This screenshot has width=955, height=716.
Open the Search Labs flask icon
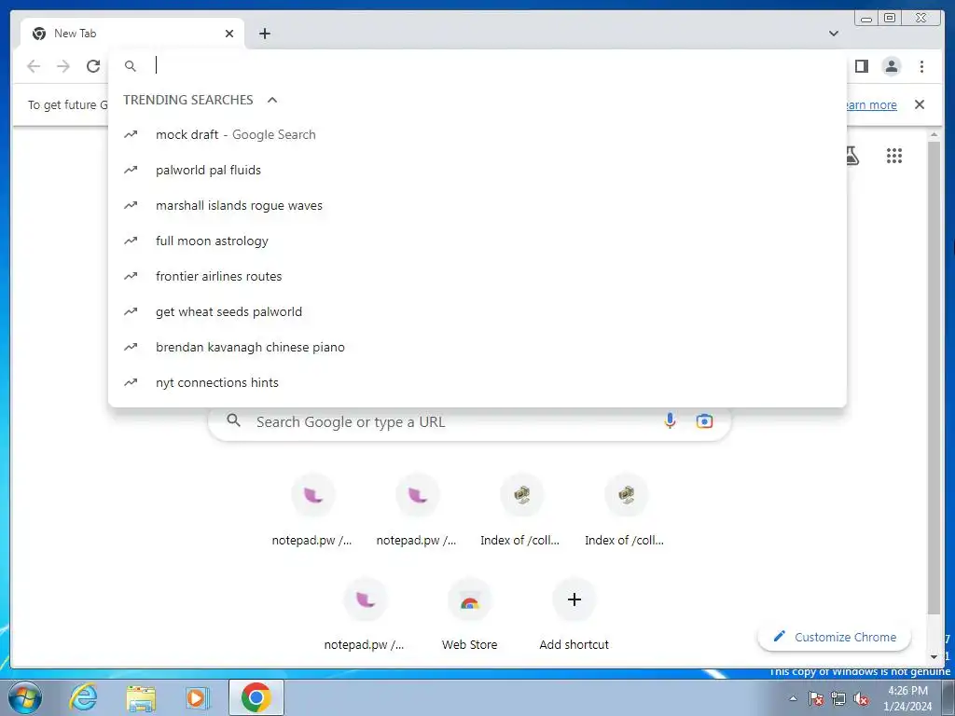pyautogui.click(x=852, y=156)
